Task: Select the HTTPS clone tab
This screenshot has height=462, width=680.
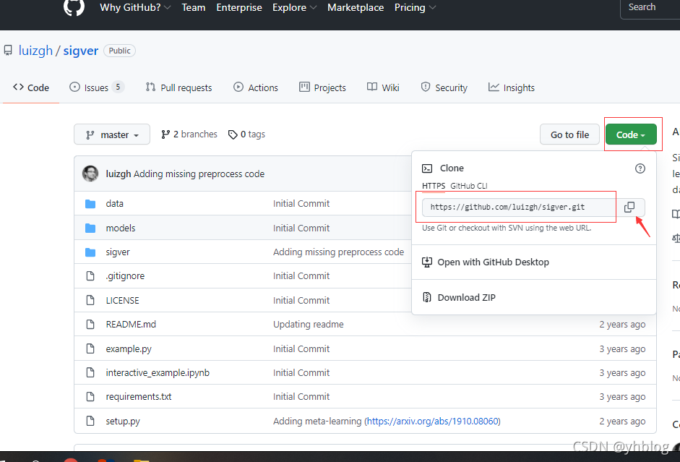Action: coord(434,186)
